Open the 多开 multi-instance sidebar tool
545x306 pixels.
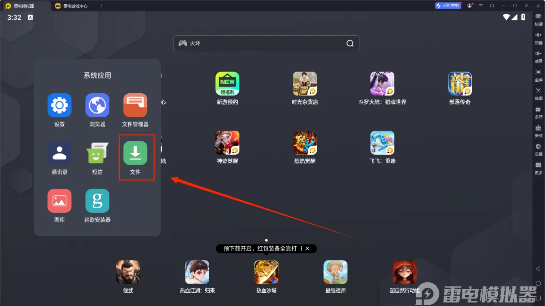pos(538,112)
